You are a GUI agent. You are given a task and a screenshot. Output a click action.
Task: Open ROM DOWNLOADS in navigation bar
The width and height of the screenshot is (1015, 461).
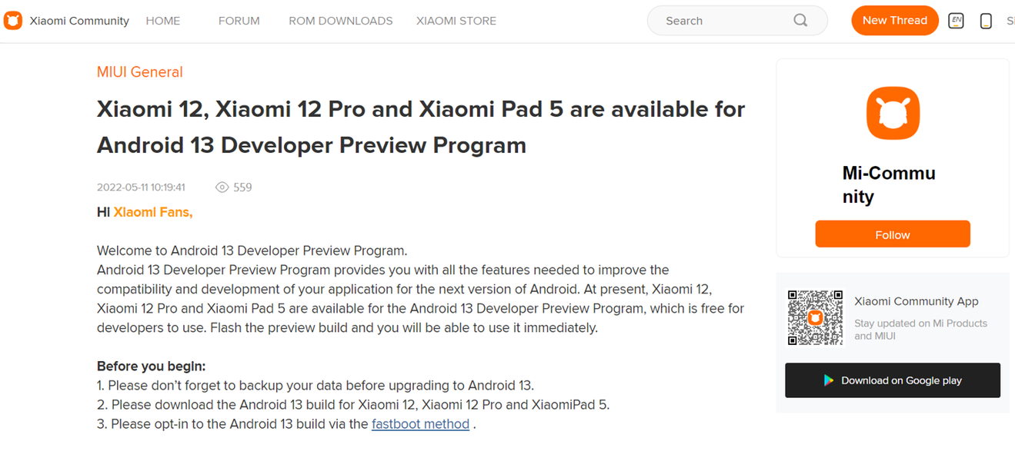[340, 21]
